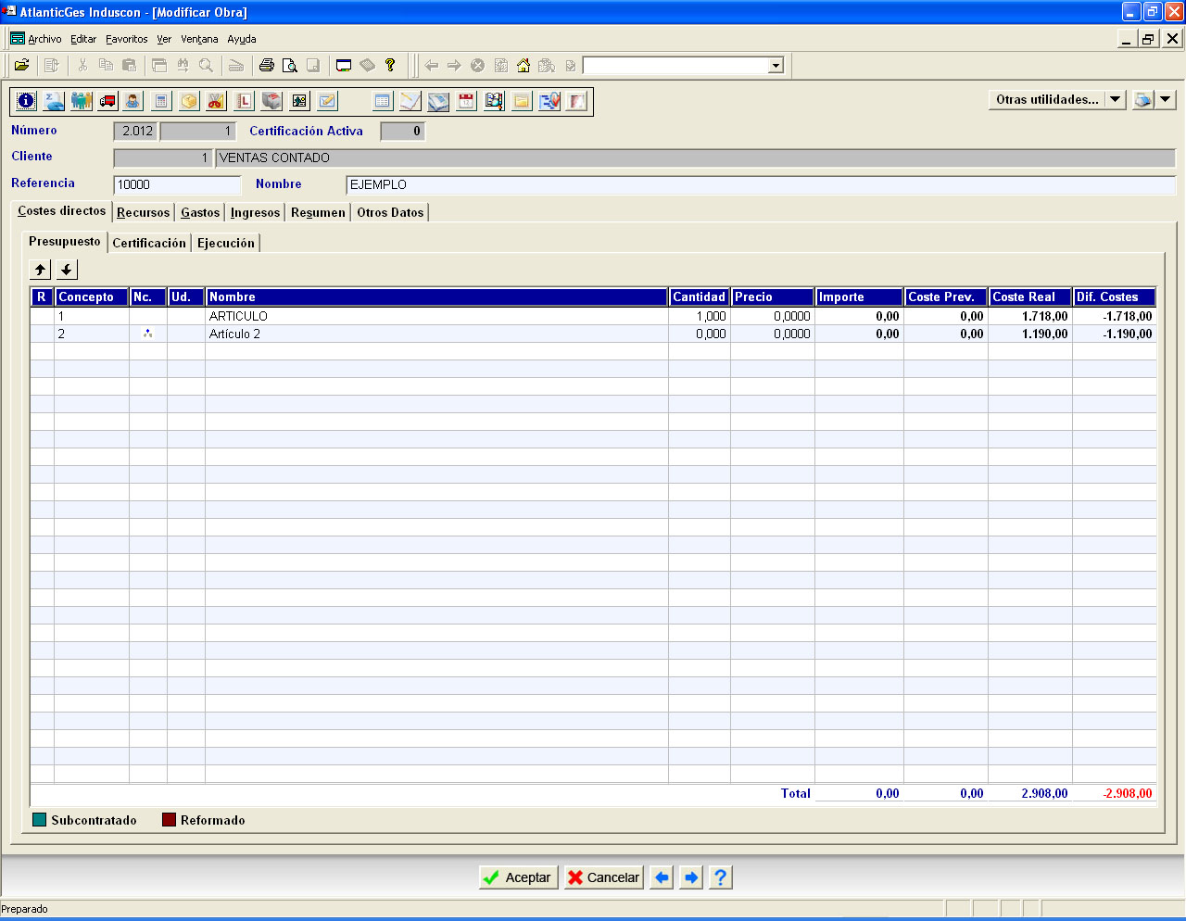Switch to the Resumen tab

tap(318, 212)
